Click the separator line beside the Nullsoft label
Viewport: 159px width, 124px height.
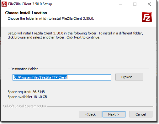100,106
